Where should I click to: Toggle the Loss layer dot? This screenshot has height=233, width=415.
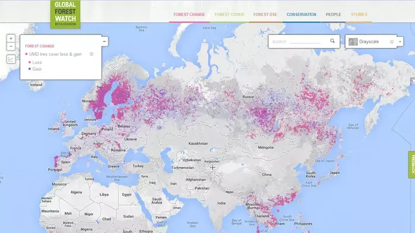30,62
